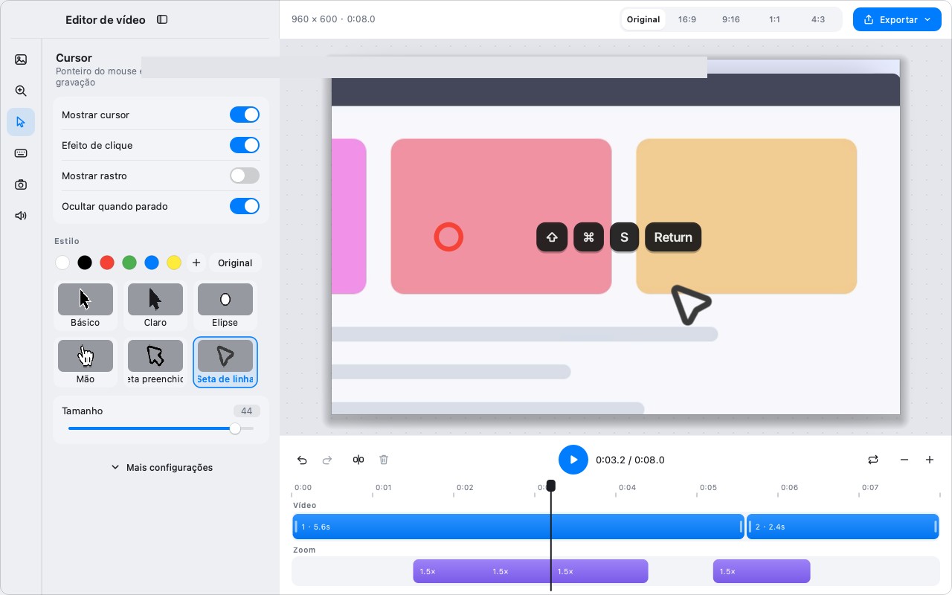Choose the Elipse cursor style

[225, 305]
